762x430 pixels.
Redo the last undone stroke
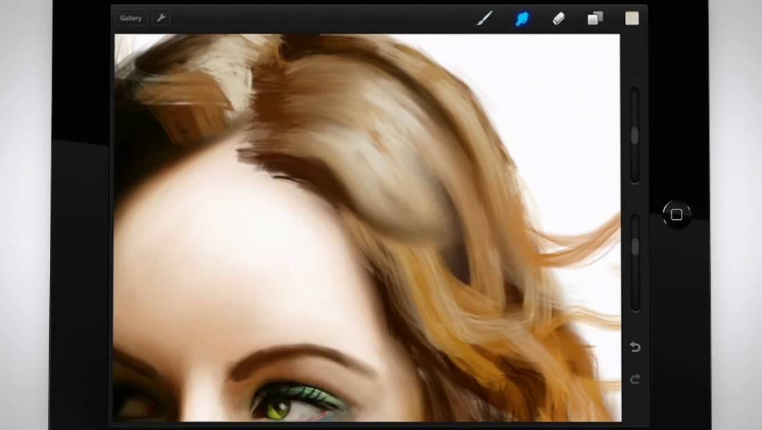click(x=635, y=379)
